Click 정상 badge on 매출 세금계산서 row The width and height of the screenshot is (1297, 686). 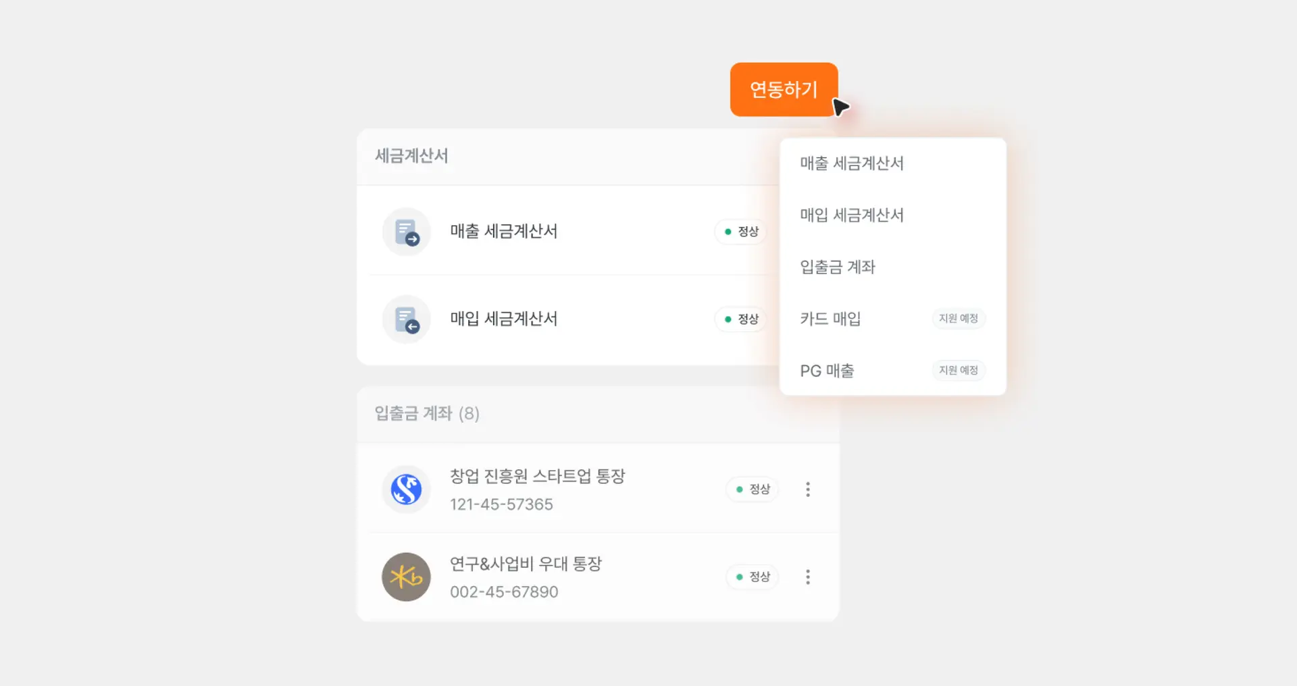click(x=741, y=232)
